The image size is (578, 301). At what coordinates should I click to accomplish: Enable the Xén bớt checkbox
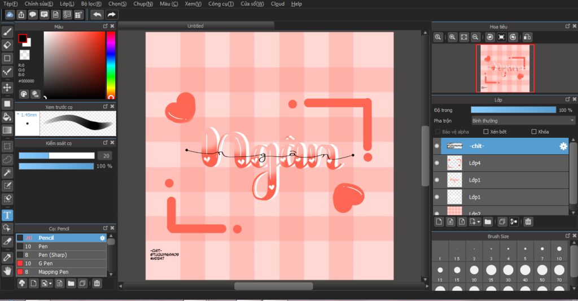click(x=486, y=132)
